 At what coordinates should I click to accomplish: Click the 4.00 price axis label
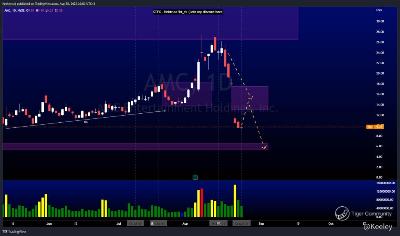(379, 157)
